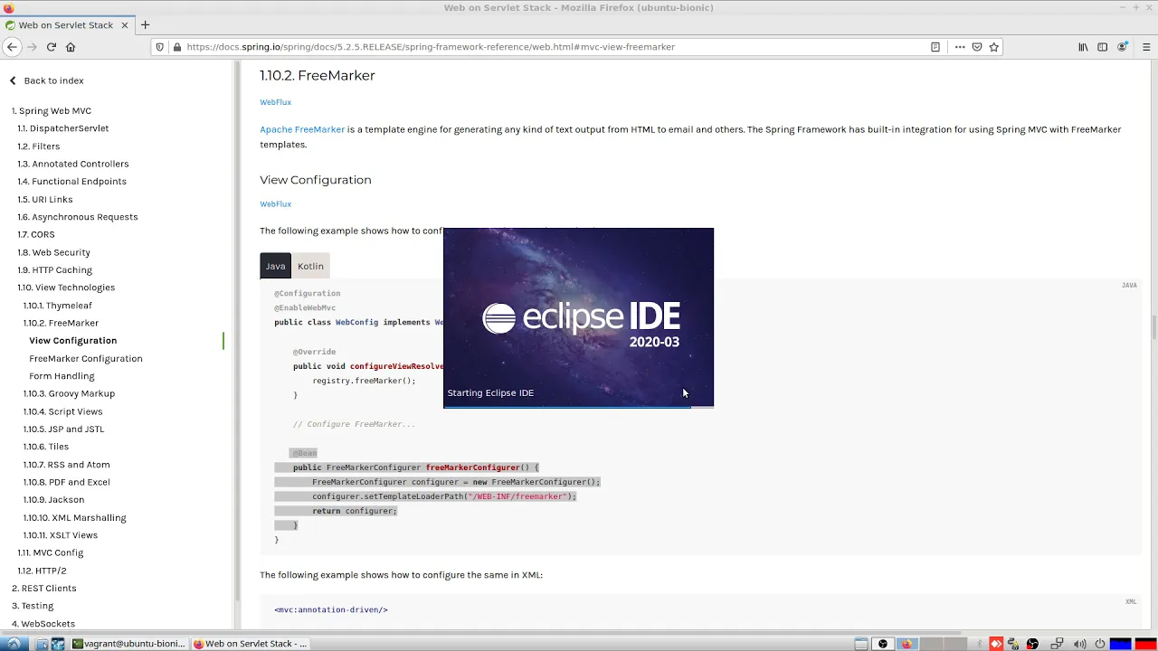
Task: Focus vagrant@ubuntu-bionic terminal in taskbar
Action: (x=129, y=644)
